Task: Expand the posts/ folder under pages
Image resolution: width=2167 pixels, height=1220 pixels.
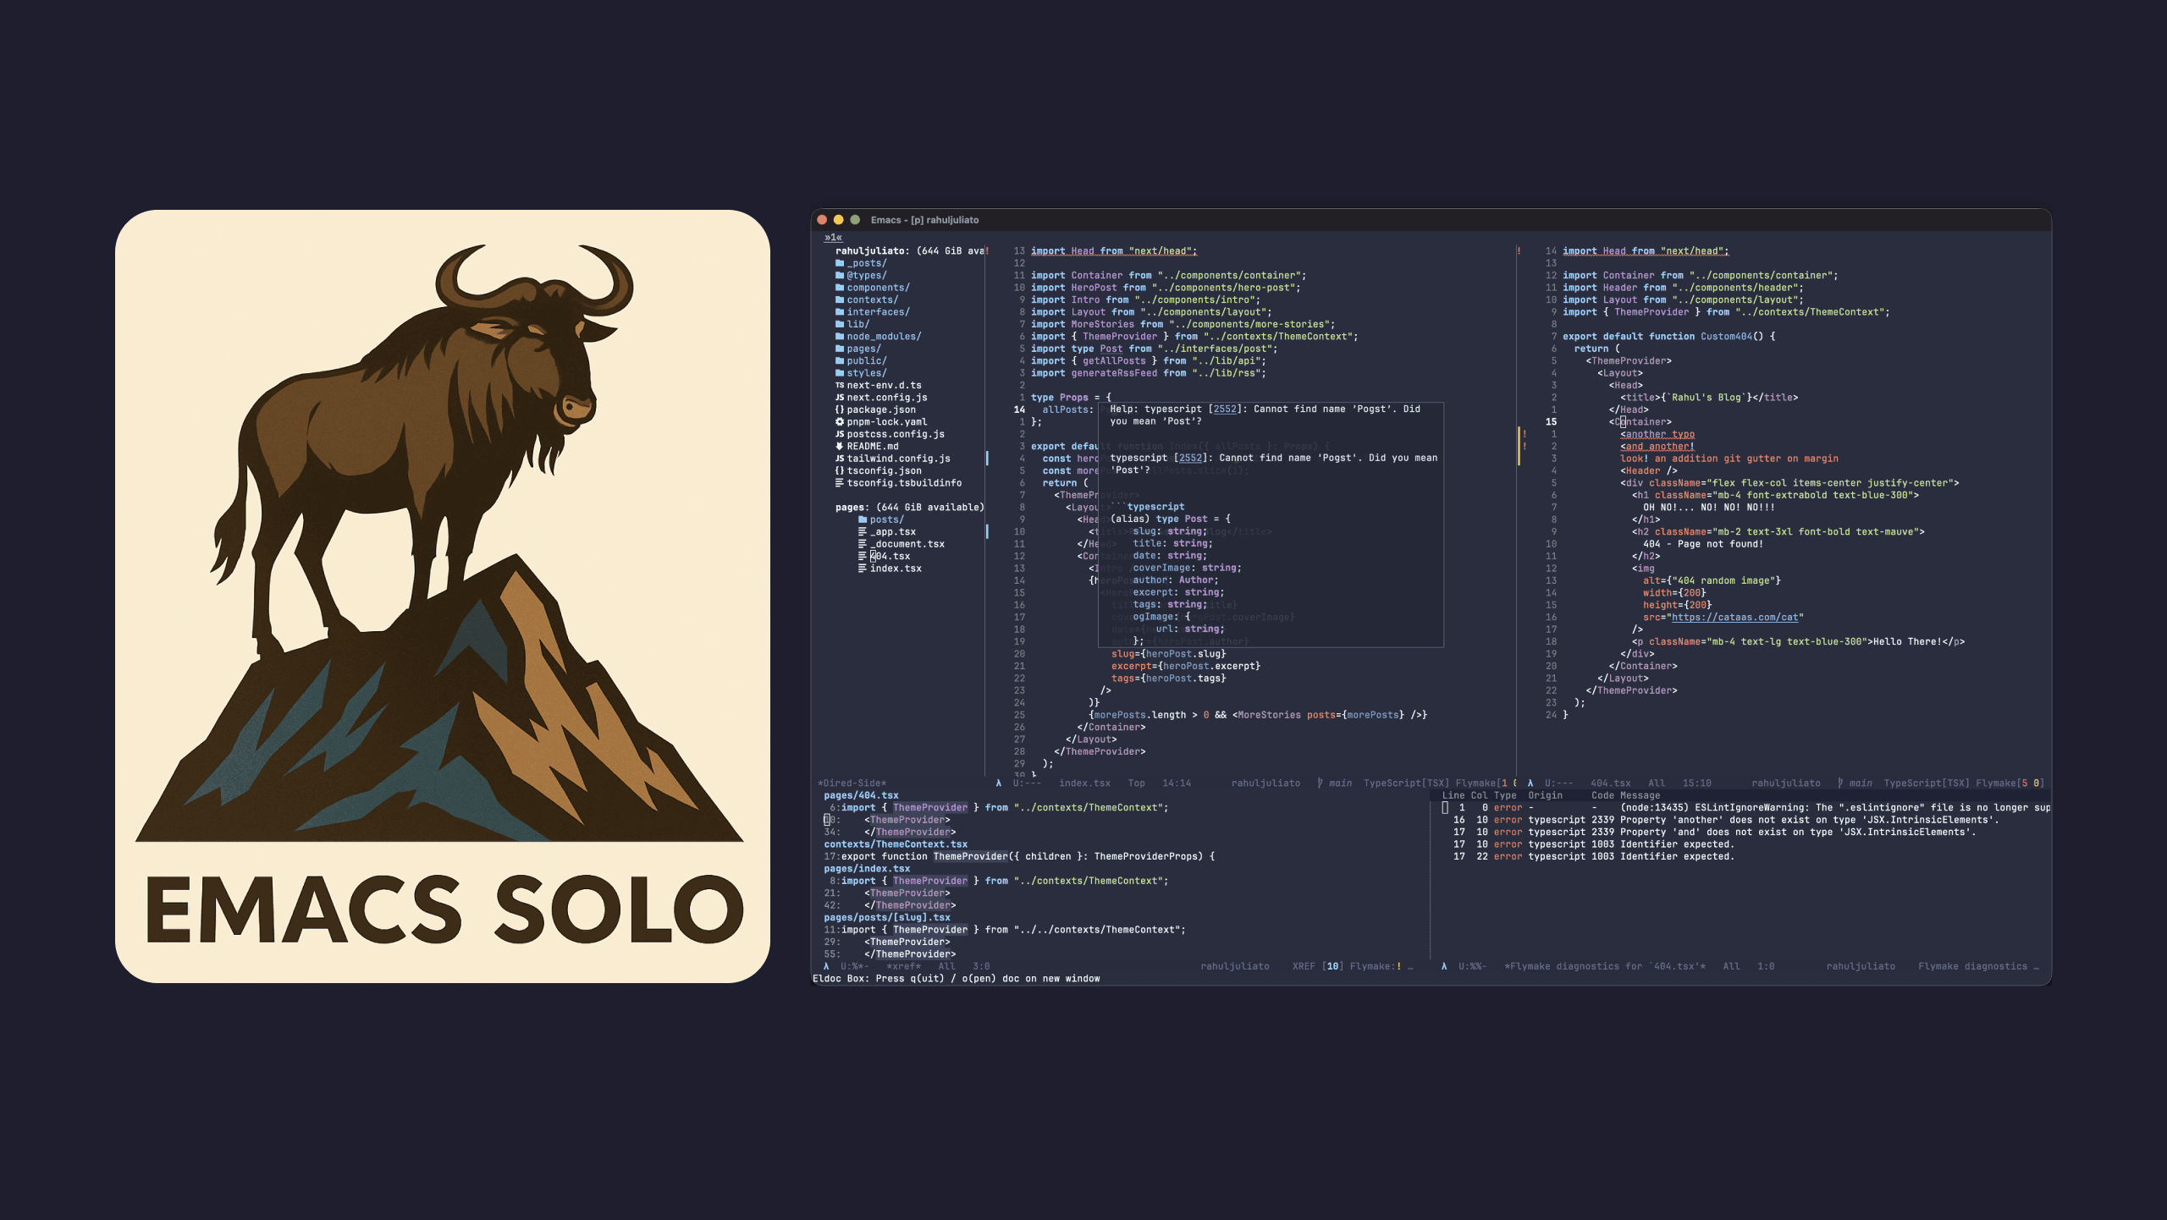Action: pos(886,518)
